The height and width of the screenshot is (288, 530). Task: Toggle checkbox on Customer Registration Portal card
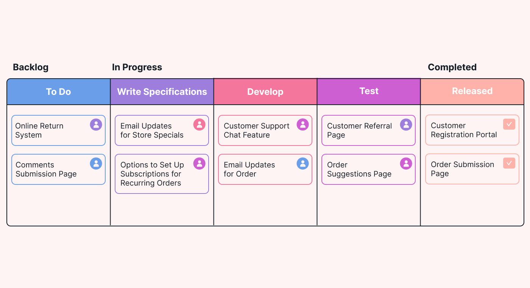tap(509, 124)
